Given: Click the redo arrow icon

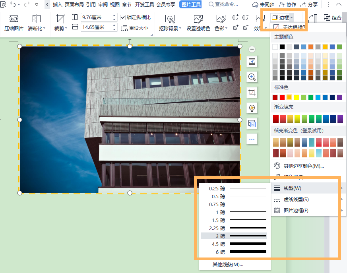Looking at the screenshot, I should 27,4.
